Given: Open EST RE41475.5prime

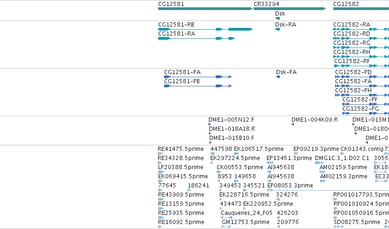Looking at the screenshot, I should (x=181, y=149).
